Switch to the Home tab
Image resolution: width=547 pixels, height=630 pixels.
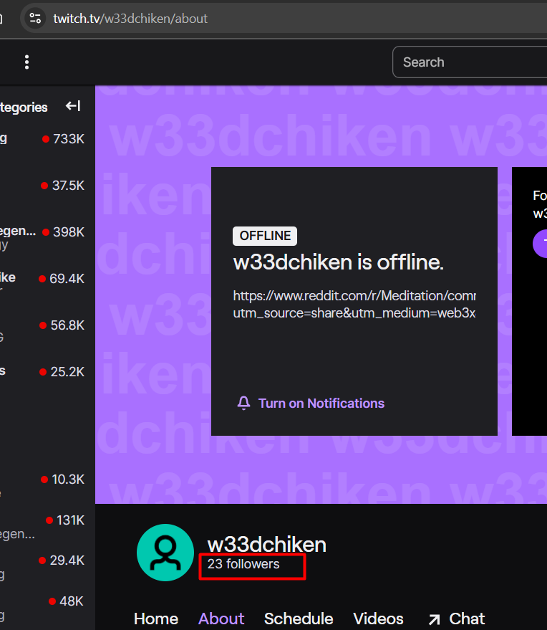(x=156, y=619)
